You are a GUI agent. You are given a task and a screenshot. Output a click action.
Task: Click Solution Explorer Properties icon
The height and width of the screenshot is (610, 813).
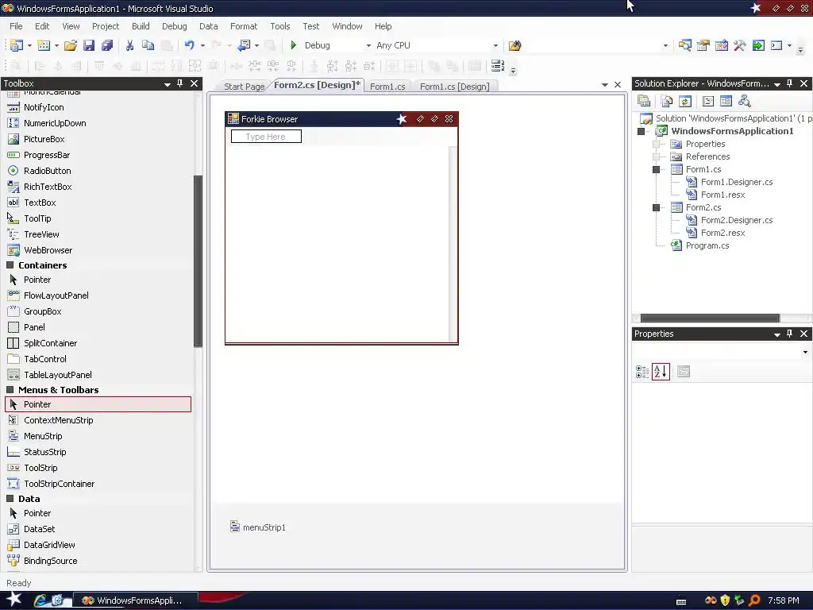tap(643, 101)
